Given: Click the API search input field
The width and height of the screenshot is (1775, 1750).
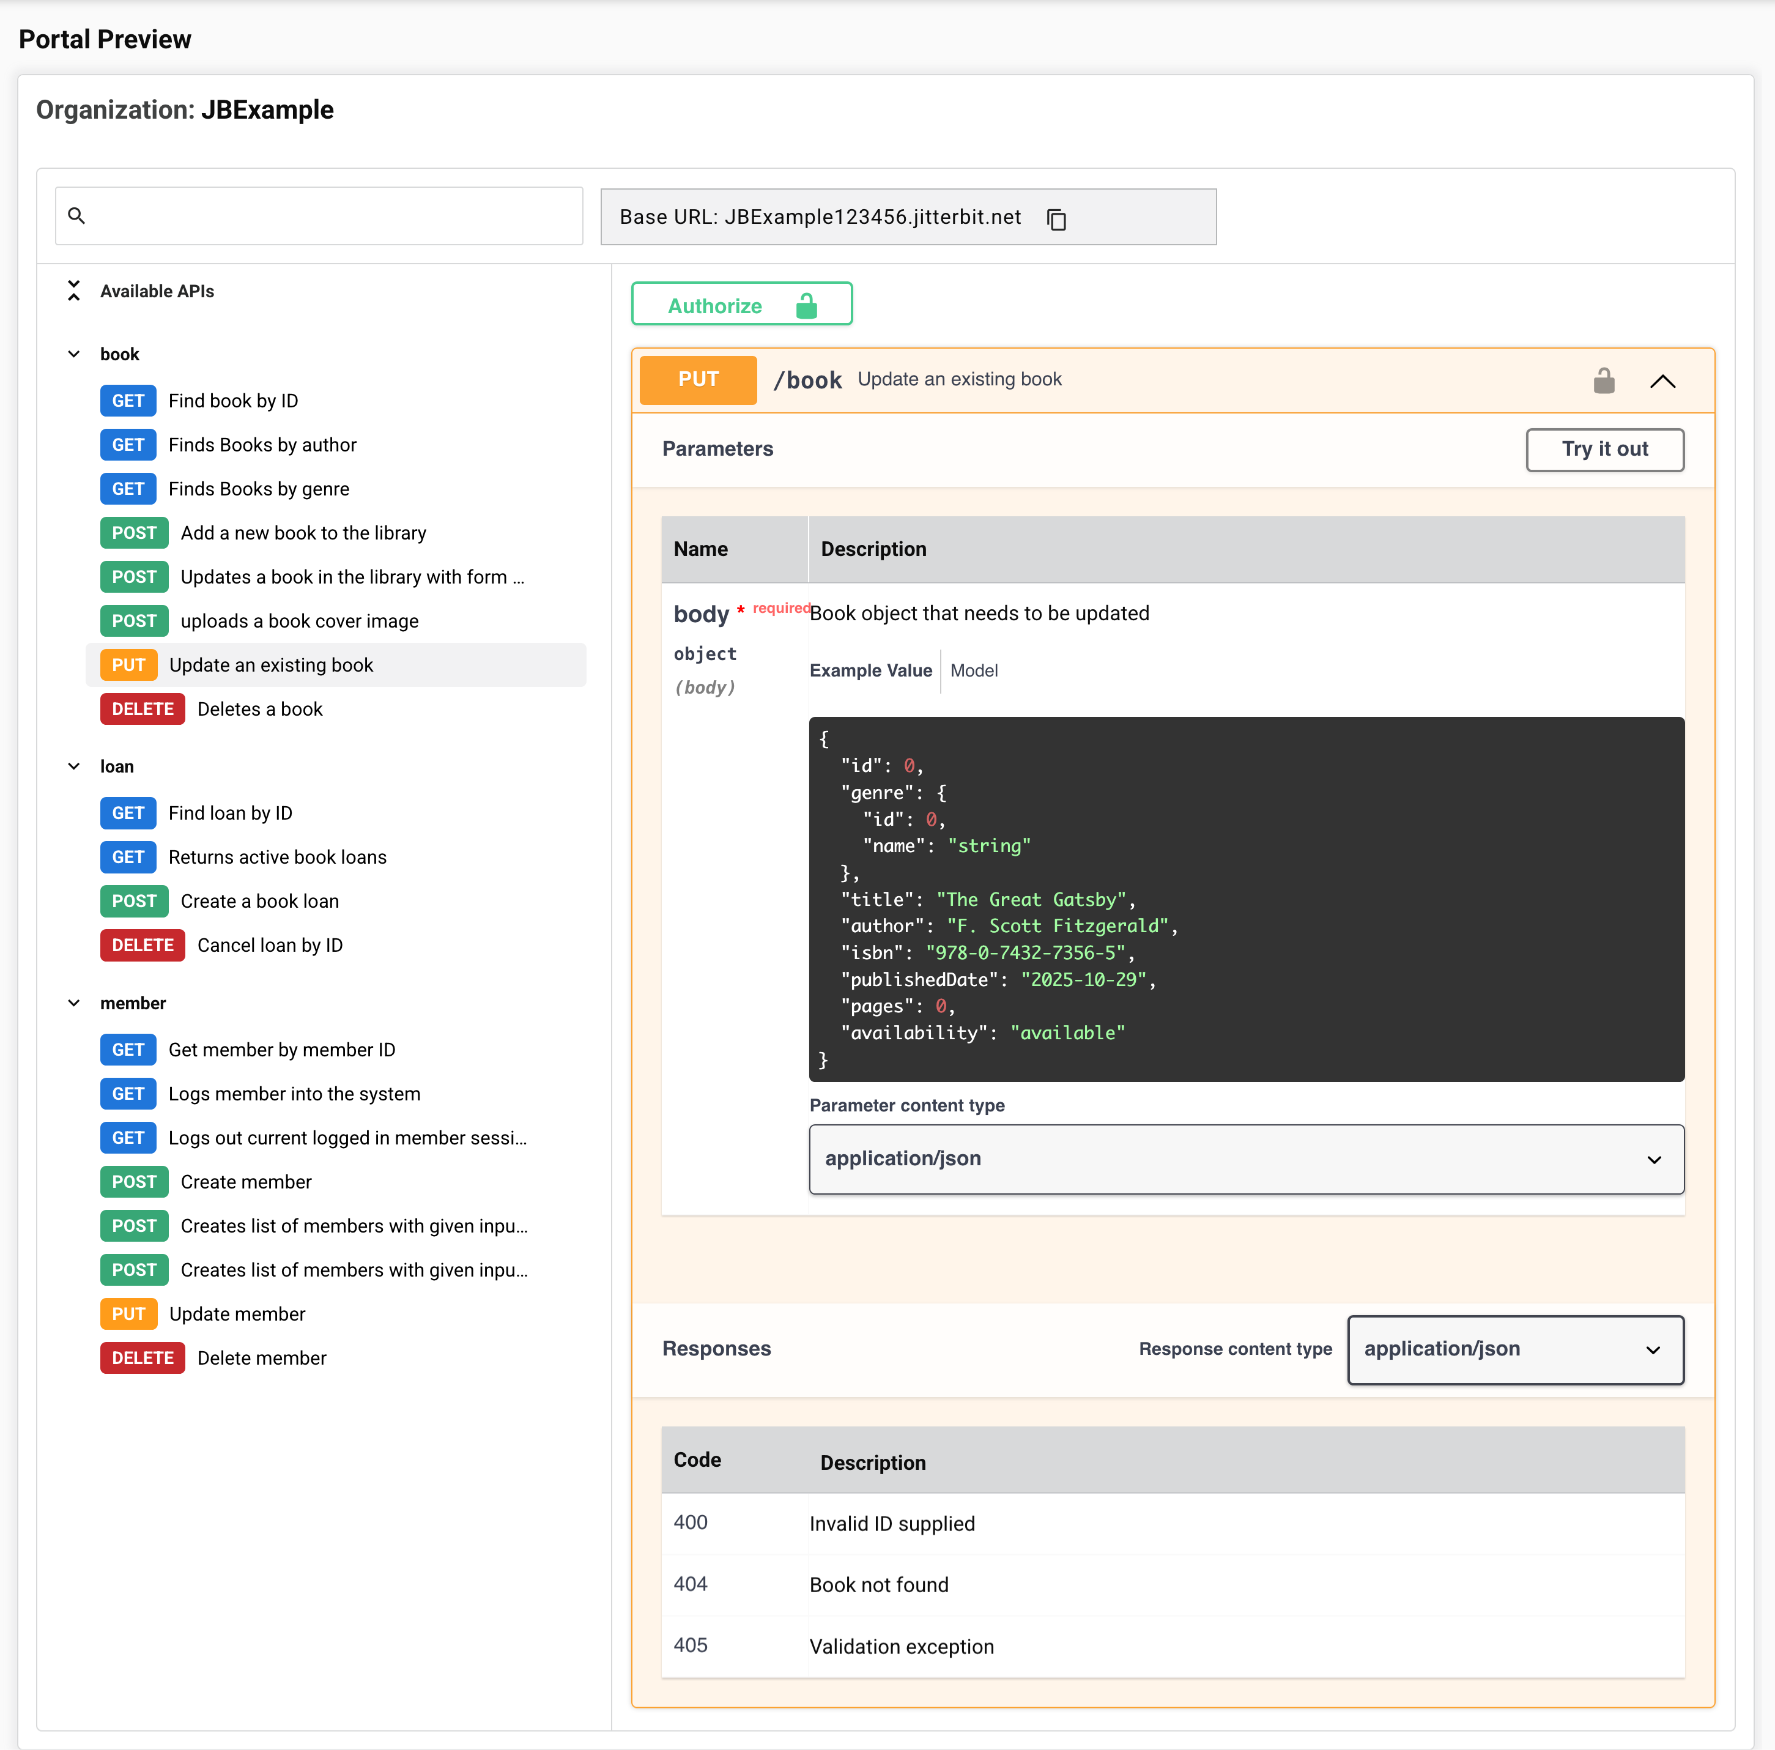Looking at the screenshot, I should coord(331,216).
